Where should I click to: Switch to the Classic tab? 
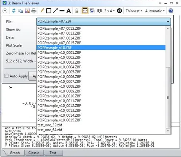(34, 153)
